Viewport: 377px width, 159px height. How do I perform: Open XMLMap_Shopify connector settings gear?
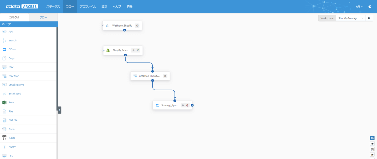tap(165, 76)
